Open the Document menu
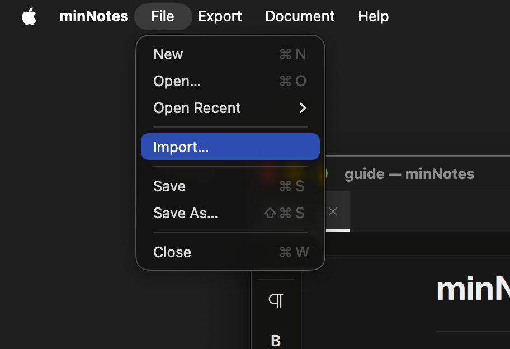The image size is (510, 349). point(300,16)
